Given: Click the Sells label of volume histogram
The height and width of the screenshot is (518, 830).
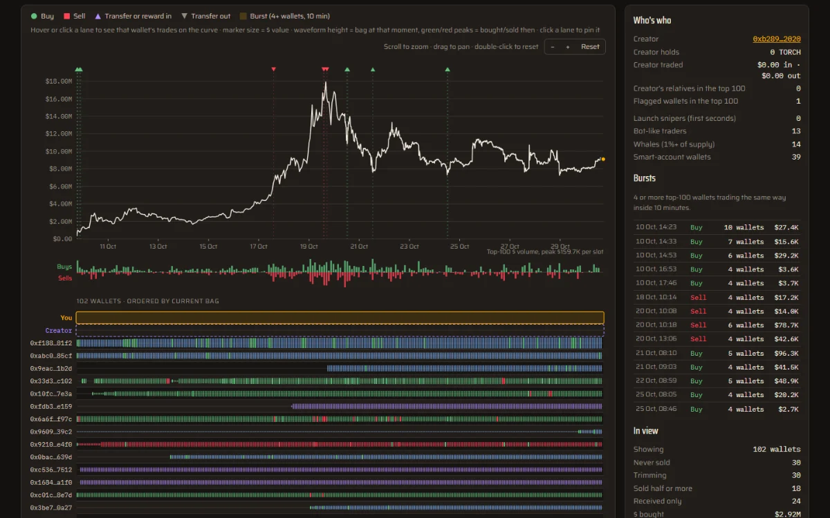Looking at the screenshot, I should pyautogui.click(x=65, y=278).
